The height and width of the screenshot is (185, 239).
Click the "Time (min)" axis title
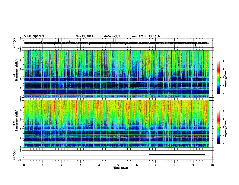click(x=121, y=168)
